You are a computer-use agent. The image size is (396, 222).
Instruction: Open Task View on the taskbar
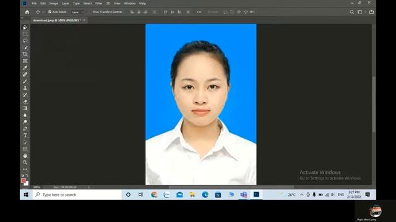pyautogui.click(x=140, y=195)
